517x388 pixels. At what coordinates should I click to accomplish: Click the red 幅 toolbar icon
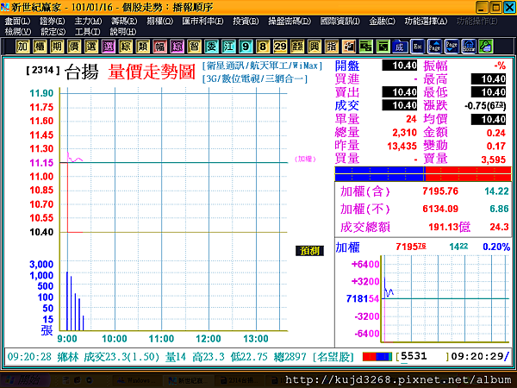click(x=159, y=47)
